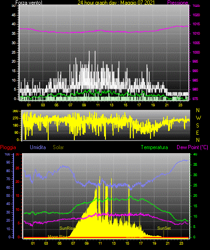Click the red 'Pioggia' legend label
This screenshot has height=250, width=210.
click(8, 147)
